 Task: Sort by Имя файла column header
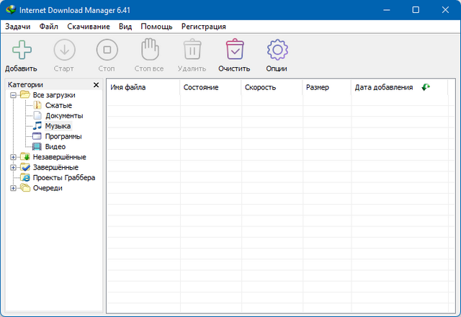[x=128, y=87]
